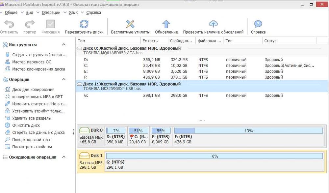This screenshot has width=329, height=193.
Task: Select Диск 1 header row
Action: [x=202, y=86]
